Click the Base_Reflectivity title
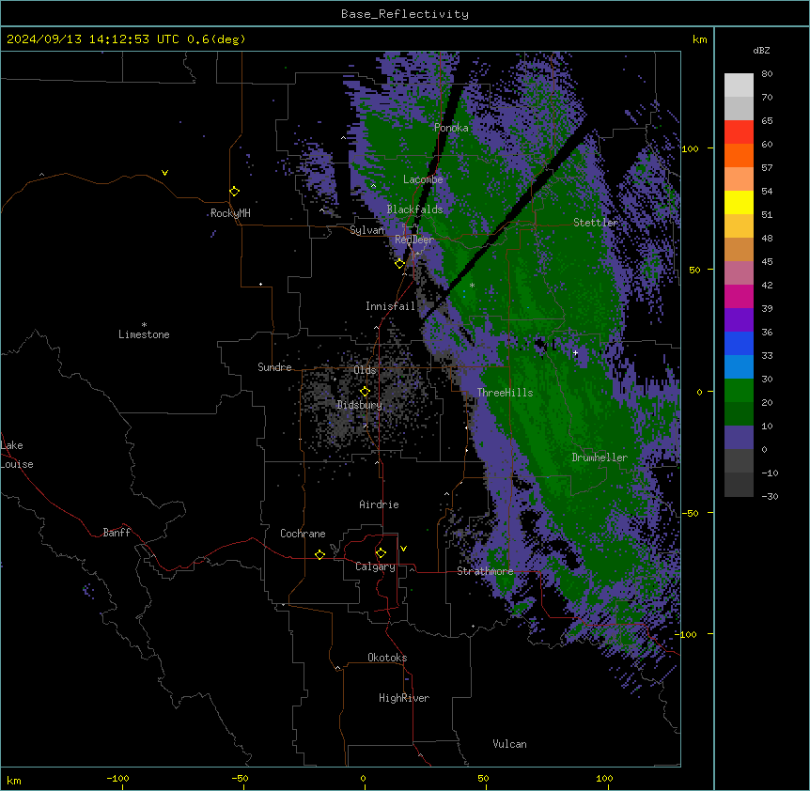The height and width of the screenshot is (791, 810). pyautogui.click(x=405, y=14)
